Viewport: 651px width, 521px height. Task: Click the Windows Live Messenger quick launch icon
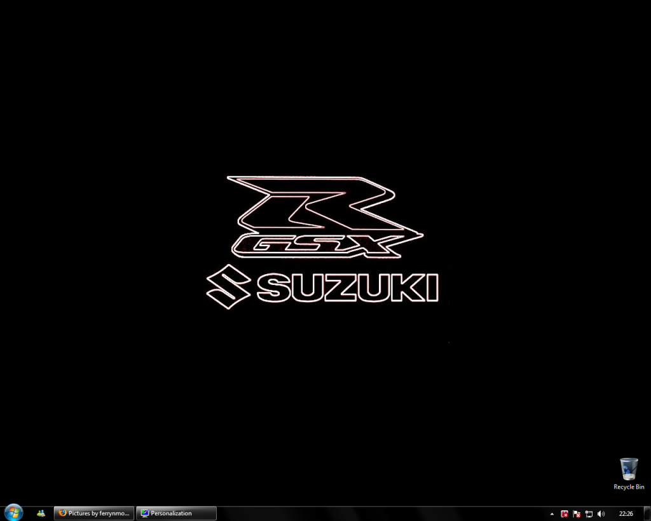click(41, 513)
